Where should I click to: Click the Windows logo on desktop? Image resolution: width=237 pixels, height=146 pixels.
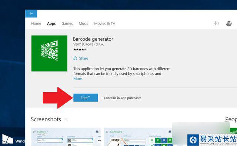(7, 139)
